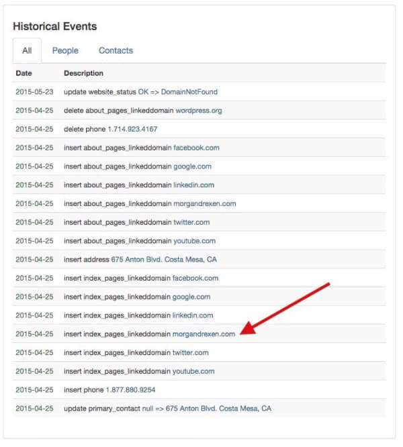Click the Description column header
403x447 pixels.
(83, 73)
